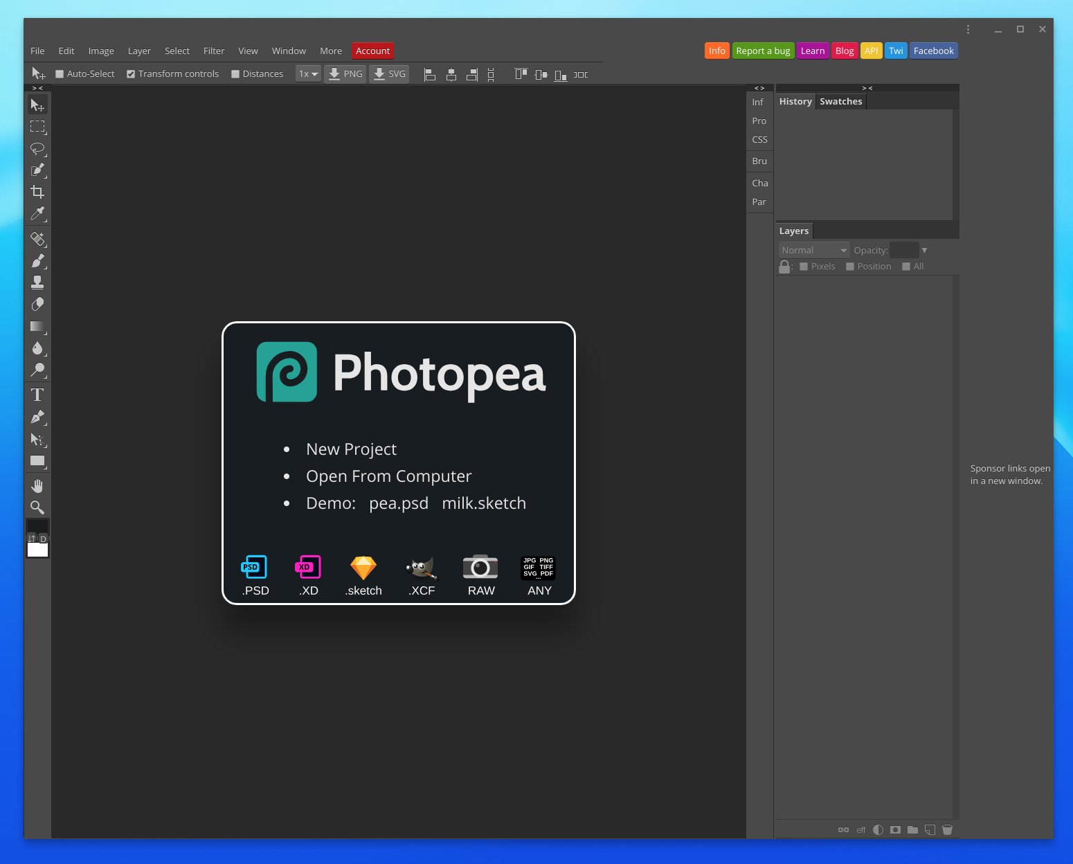Enable the Distances checkbox

[x=235, y=74]
